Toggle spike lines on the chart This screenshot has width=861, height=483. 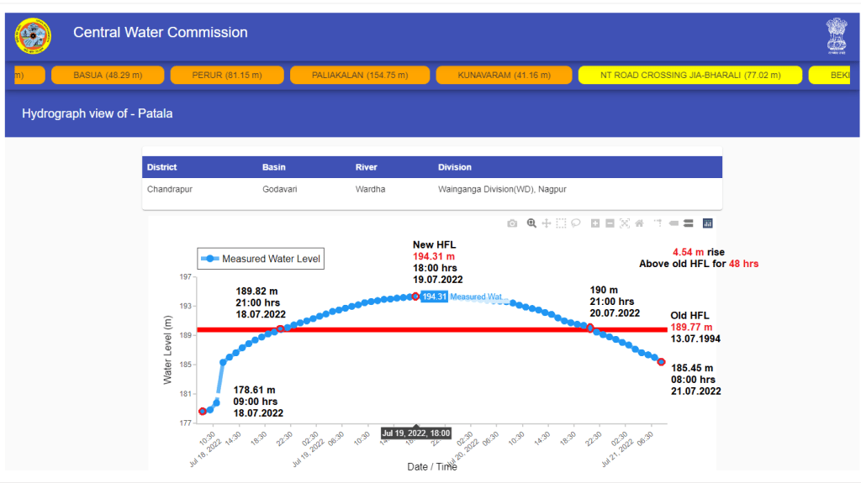(x=658, y=223)
